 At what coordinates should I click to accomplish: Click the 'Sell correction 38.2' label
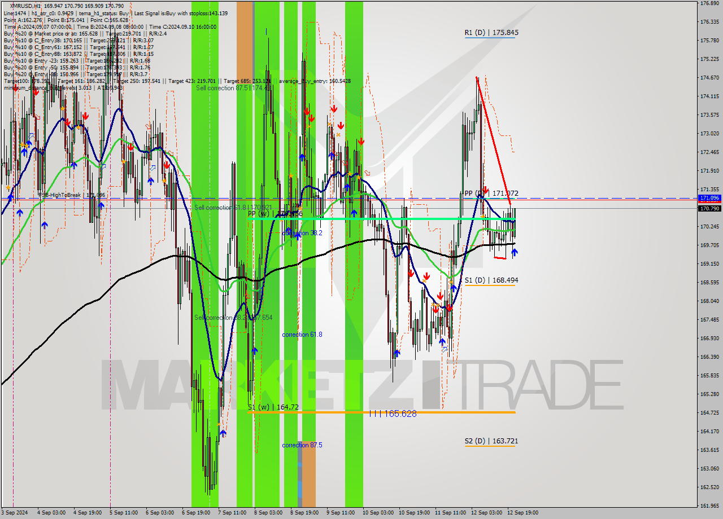tap(233, 318)
